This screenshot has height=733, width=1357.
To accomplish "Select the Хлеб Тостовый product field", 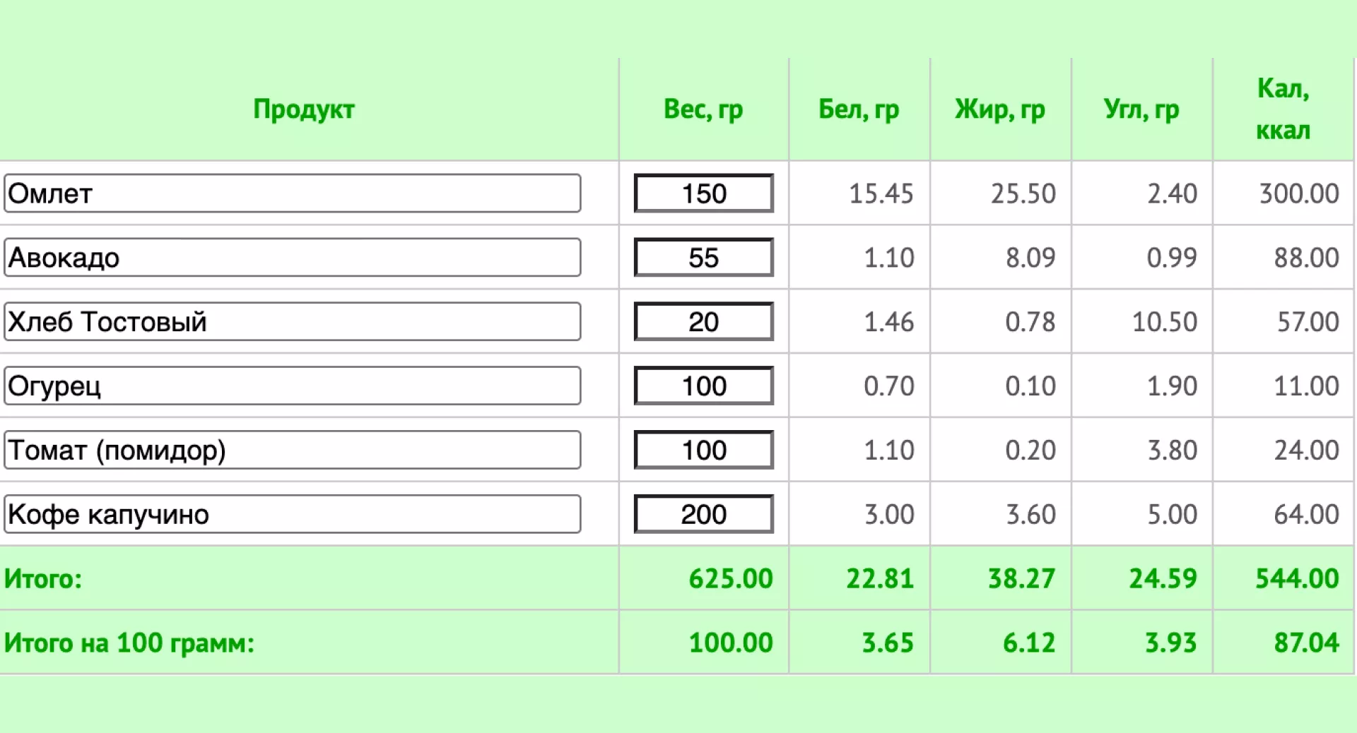I will pyautogui.click(x=293, y=322).
